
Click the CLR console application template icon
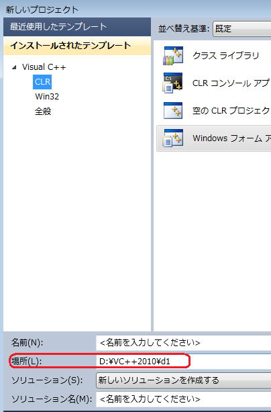pyautogui.click(x=173, y=83)
